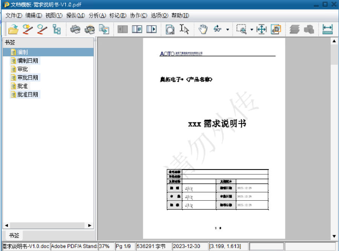The image size is (339, 251).
Task: Open the zoom area dropdown arrow
Action: point(252,30)
